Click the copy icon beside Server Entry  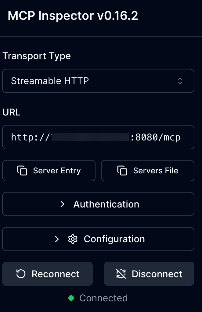pos(22,171)
